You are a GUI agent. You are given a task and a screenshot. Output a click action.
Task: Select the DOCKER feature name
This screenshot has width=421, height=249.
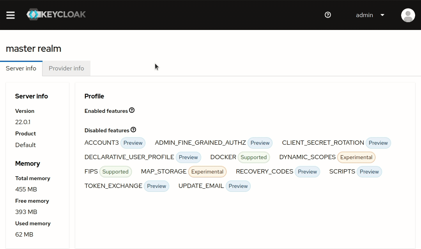[x=223, y=157]
